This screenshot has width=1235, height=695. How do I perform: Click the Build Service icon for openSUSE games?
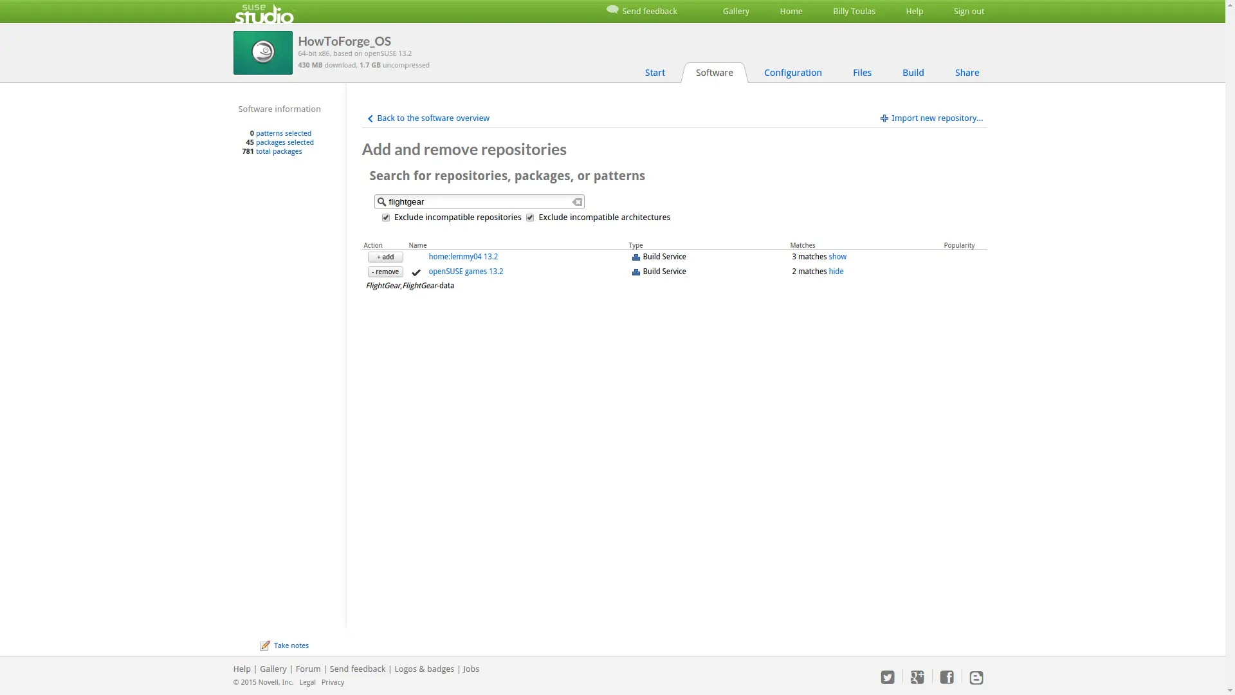click(636, 272)
